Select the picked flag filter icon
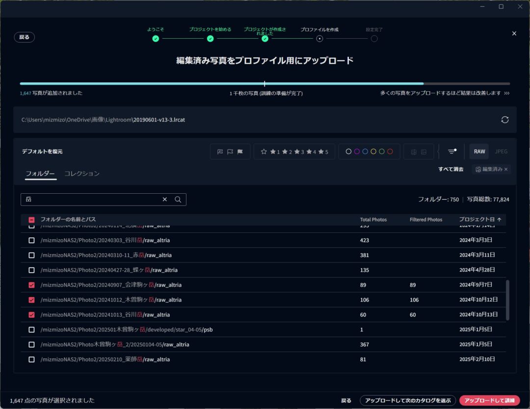 pyautogui.click(x=240, y=152)
